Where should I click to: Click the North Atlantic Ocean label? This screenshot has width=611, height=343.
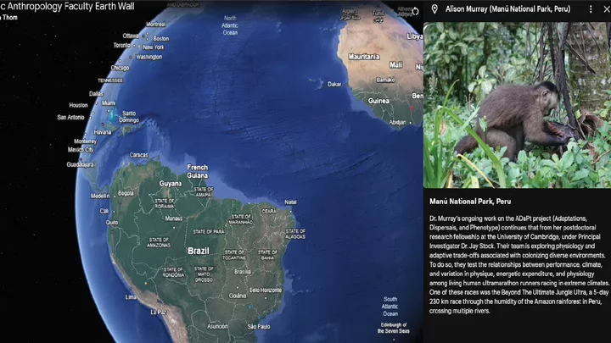(x=230, y=25)
